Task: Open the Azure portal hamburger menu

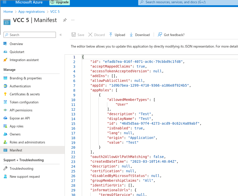Action: (4, 2)
